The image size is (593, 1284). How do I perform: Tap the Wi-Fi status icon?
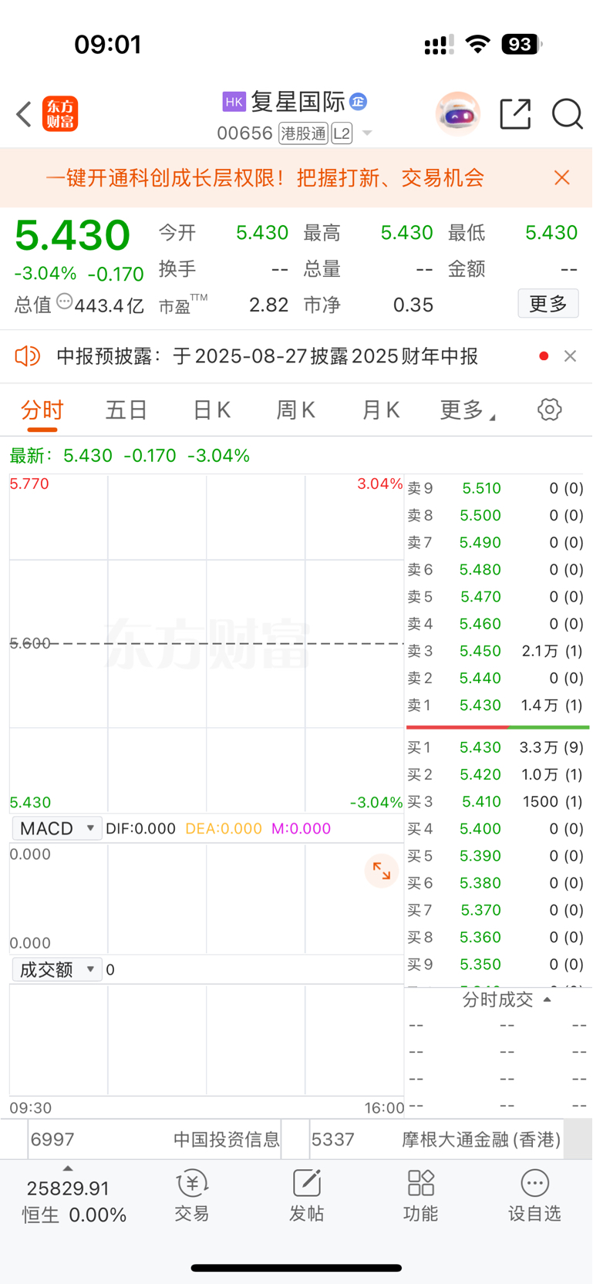(x=478, y=44)
